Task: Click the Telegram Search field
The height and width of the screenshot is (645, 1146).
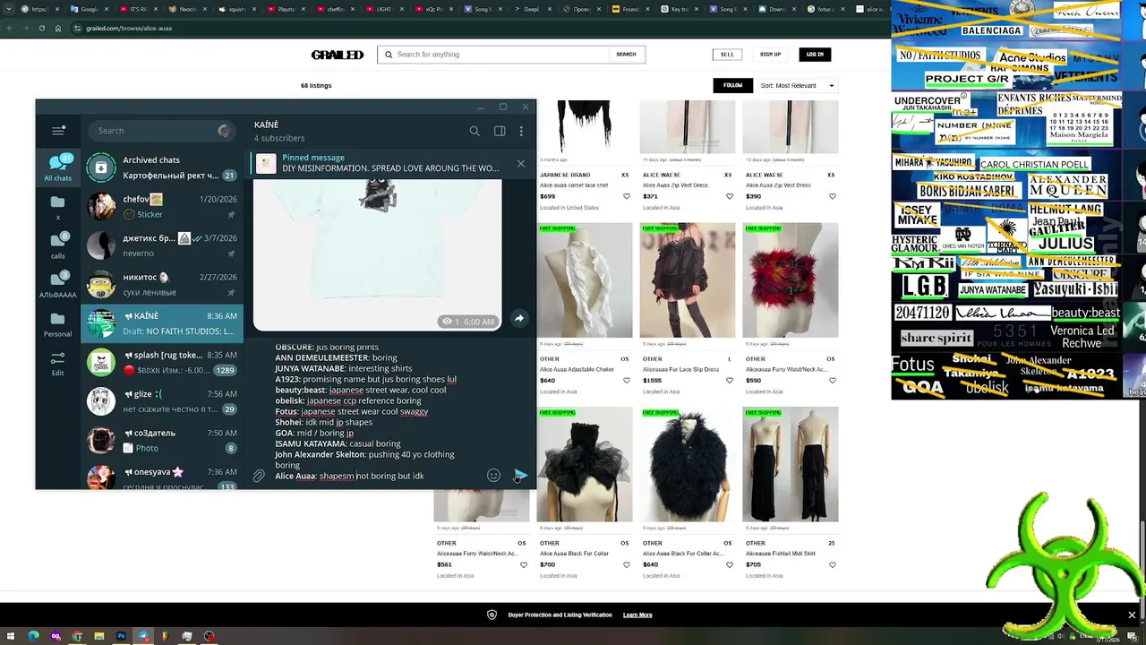Action: [161, 131]
